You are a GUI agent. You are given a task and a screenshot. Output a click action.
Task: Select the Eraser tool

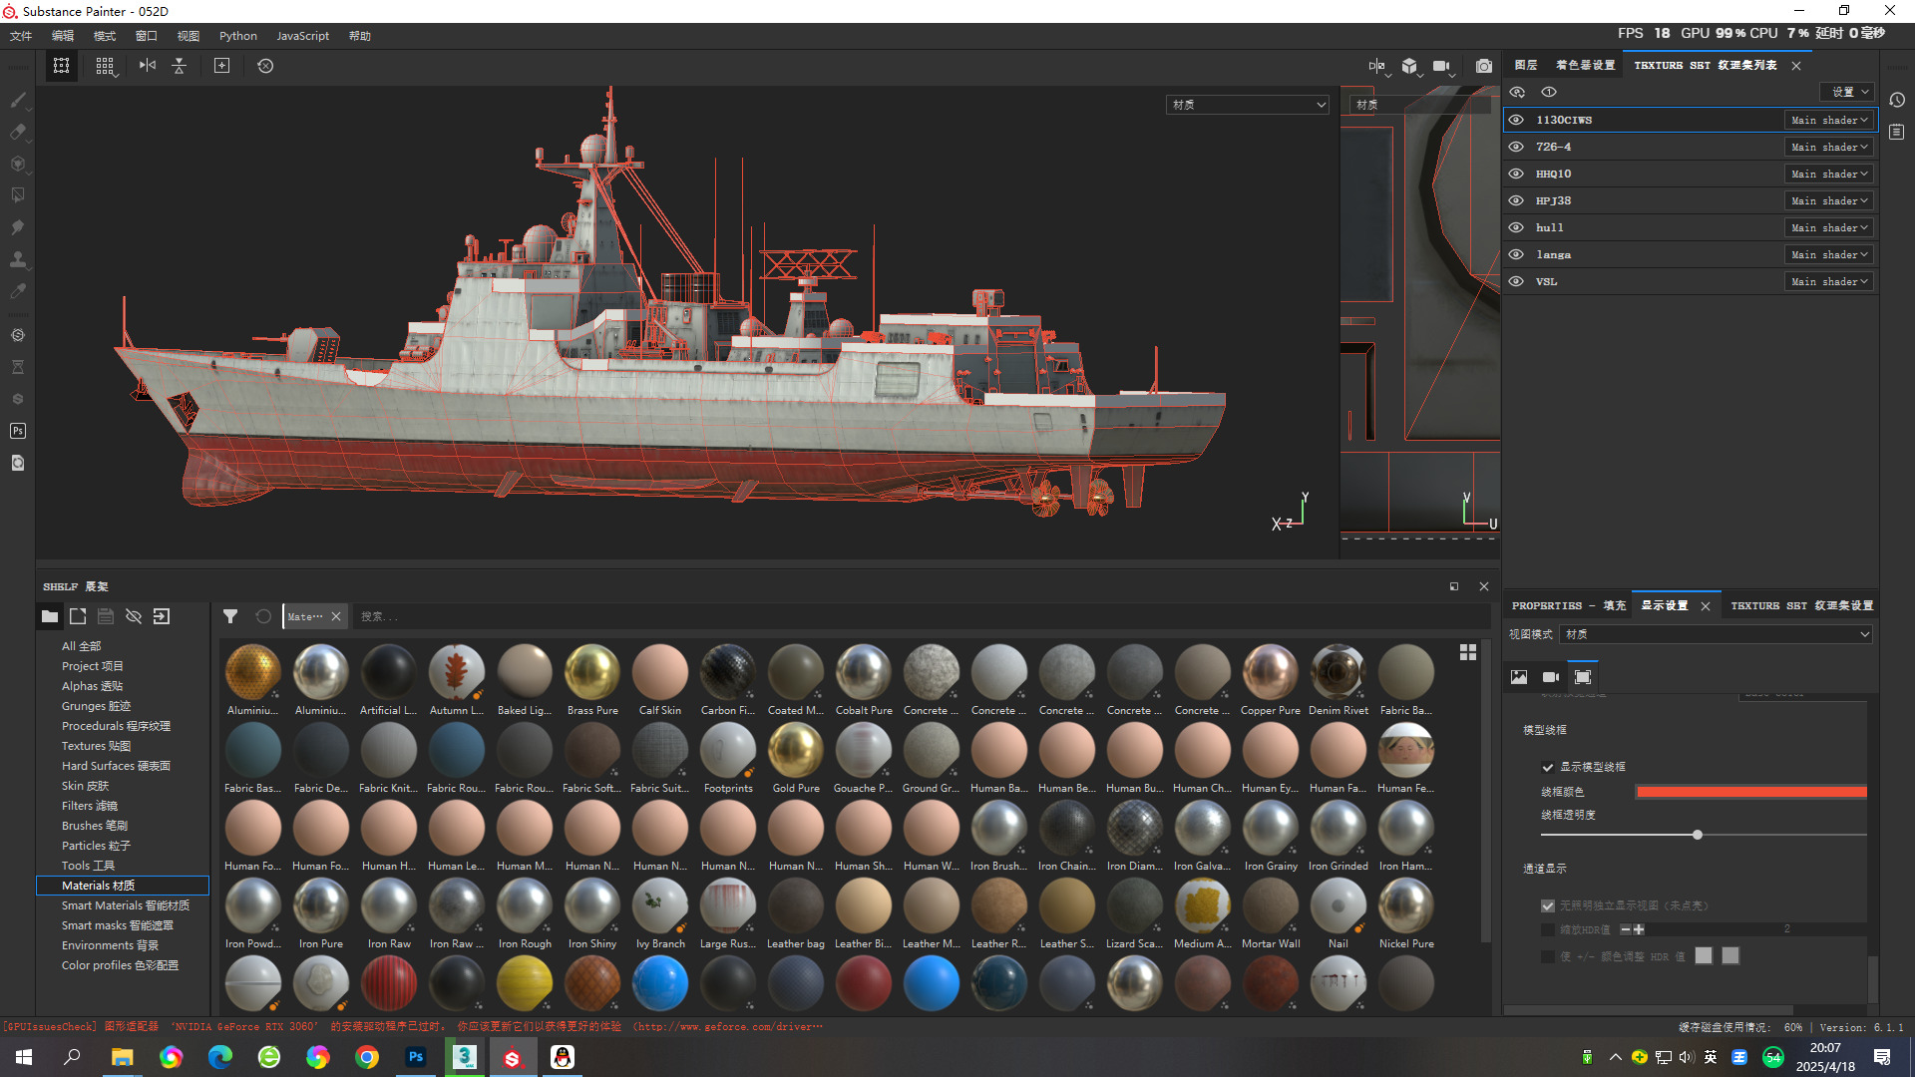point(18,132)
